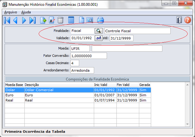Edit record icon with letter A
195x137 pixels.
click(x=52, y=20)
